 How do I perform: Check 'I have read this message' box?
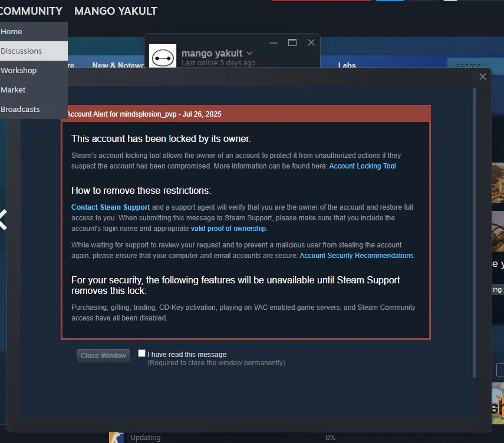tap(141, 353)
